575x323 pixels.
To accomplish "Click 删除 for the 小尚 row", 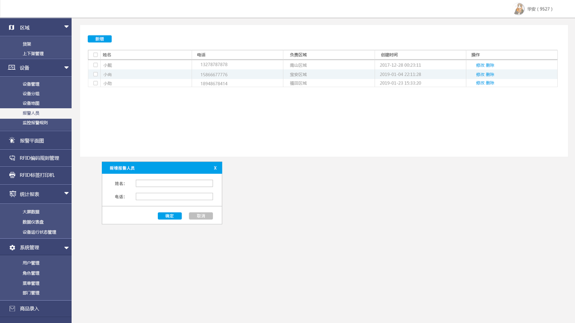I will click(490, 74).
